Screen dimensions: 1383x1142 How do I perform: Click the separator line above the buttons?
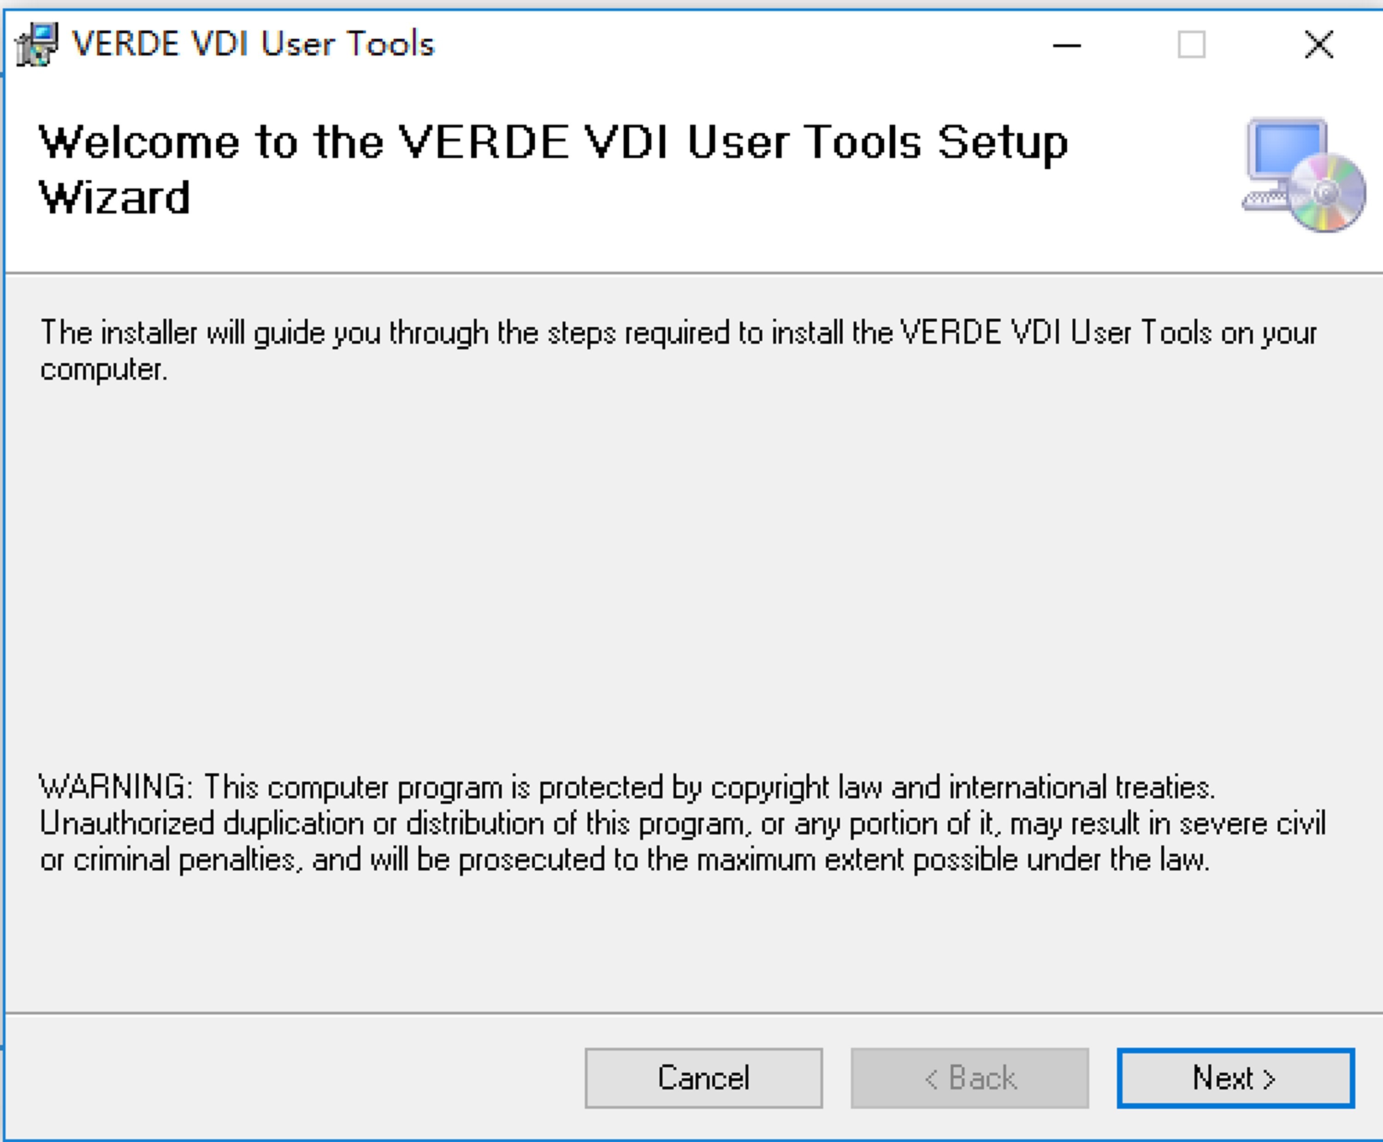pos(694,1013)
